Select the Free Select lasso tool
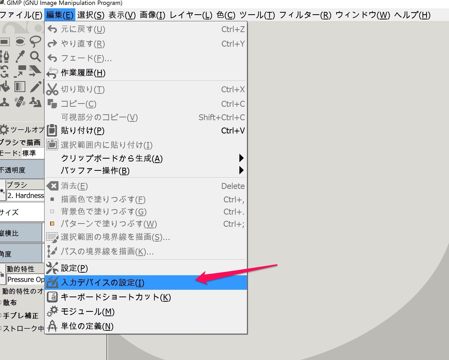 point(35,41)
